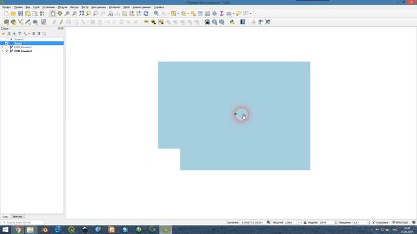Open layer styling in Layers panel toolbar
The width and height of the screenshot is (417, 234).
point(3,34)
